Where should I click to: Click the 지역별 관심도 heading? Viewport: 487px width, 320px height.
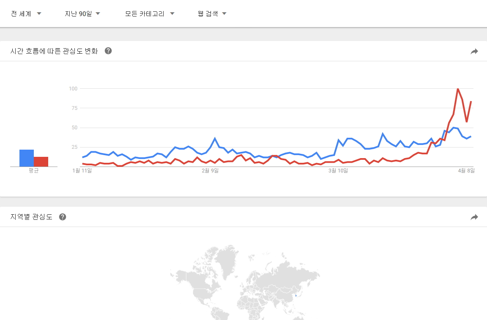[31, 217]
